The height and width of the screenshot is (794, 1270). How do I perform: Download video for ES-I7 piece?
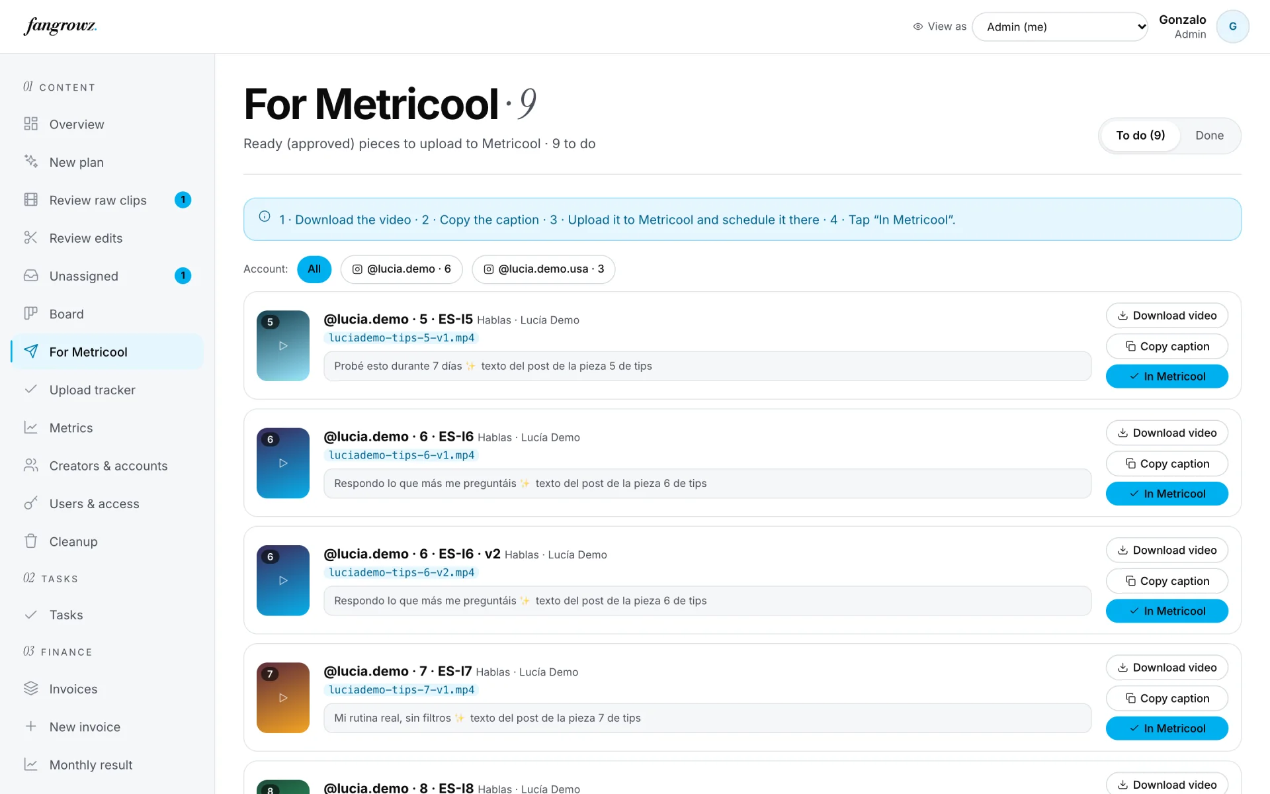[x=1167, y=668]
